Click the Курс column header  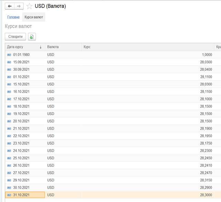click(x=87, y=47)
